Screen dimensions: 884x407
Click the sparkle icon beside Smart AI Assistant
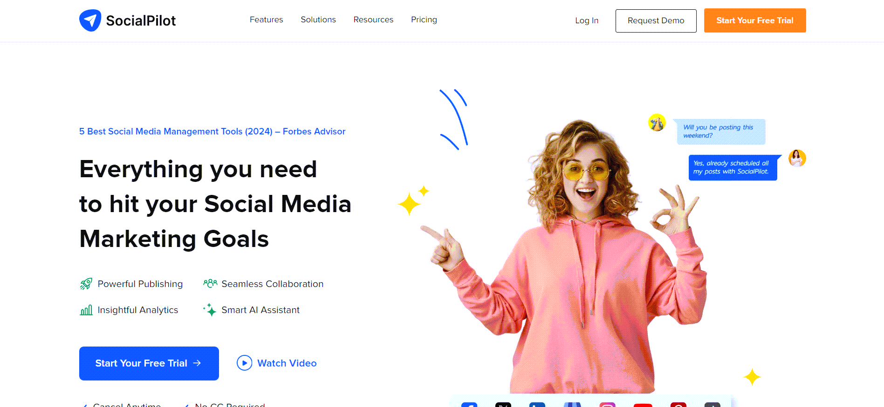(x=210, y=310)
